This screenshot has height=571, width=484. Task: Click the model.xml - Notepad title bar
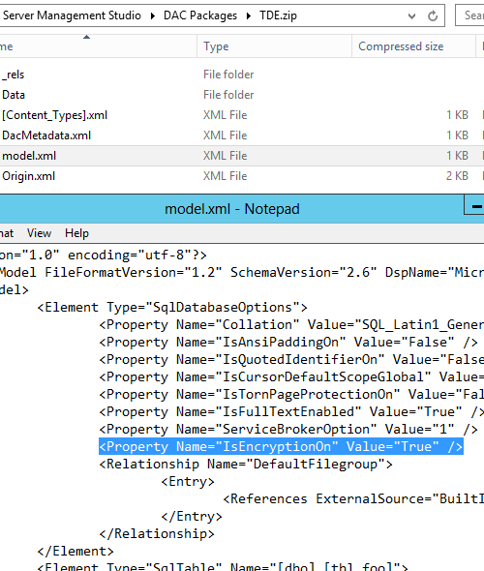click(231, 209)
